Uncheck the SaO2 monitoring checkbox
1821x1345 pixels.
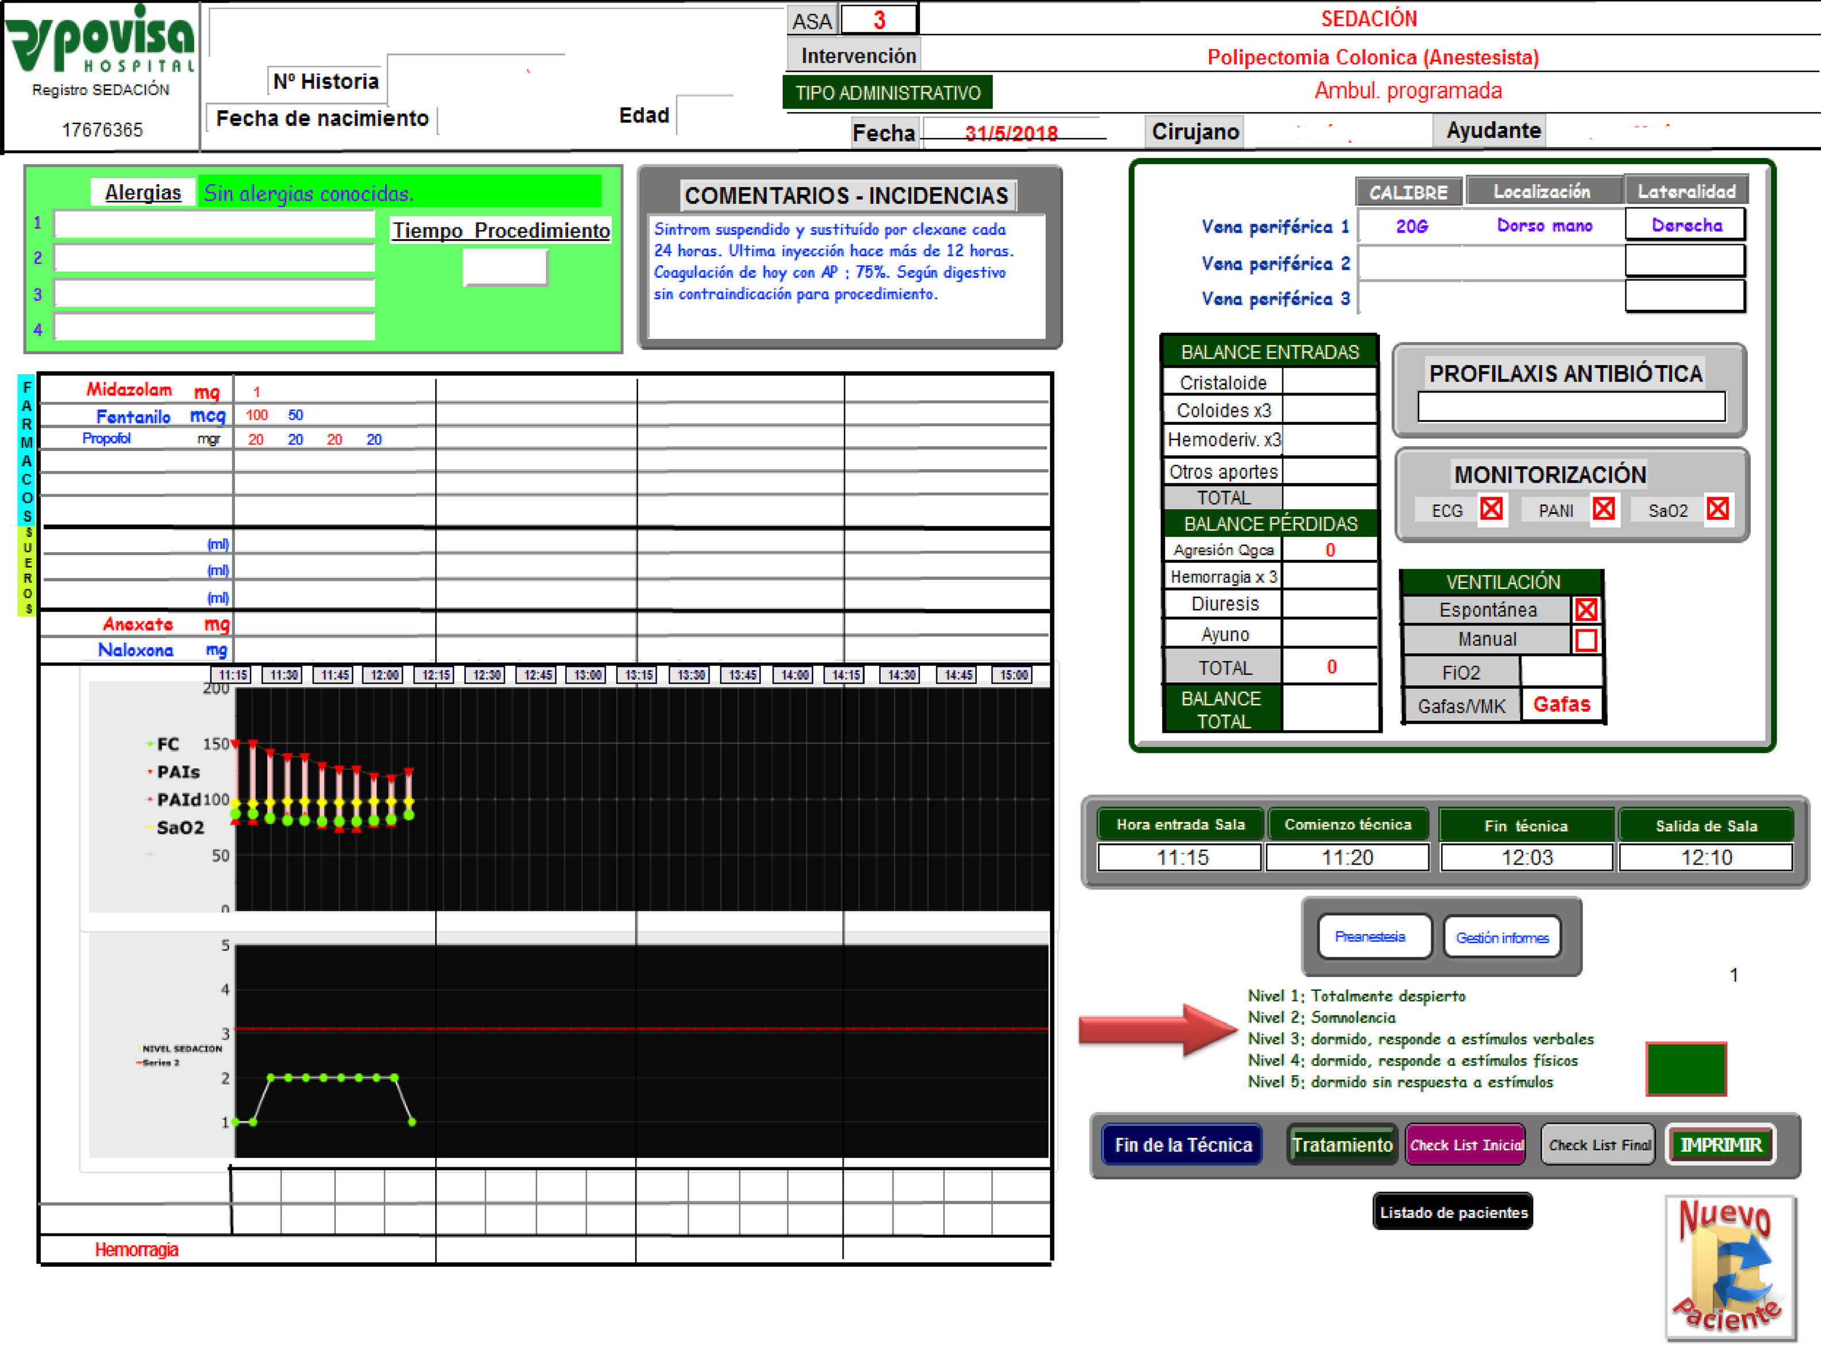(x=1718, y=509)
